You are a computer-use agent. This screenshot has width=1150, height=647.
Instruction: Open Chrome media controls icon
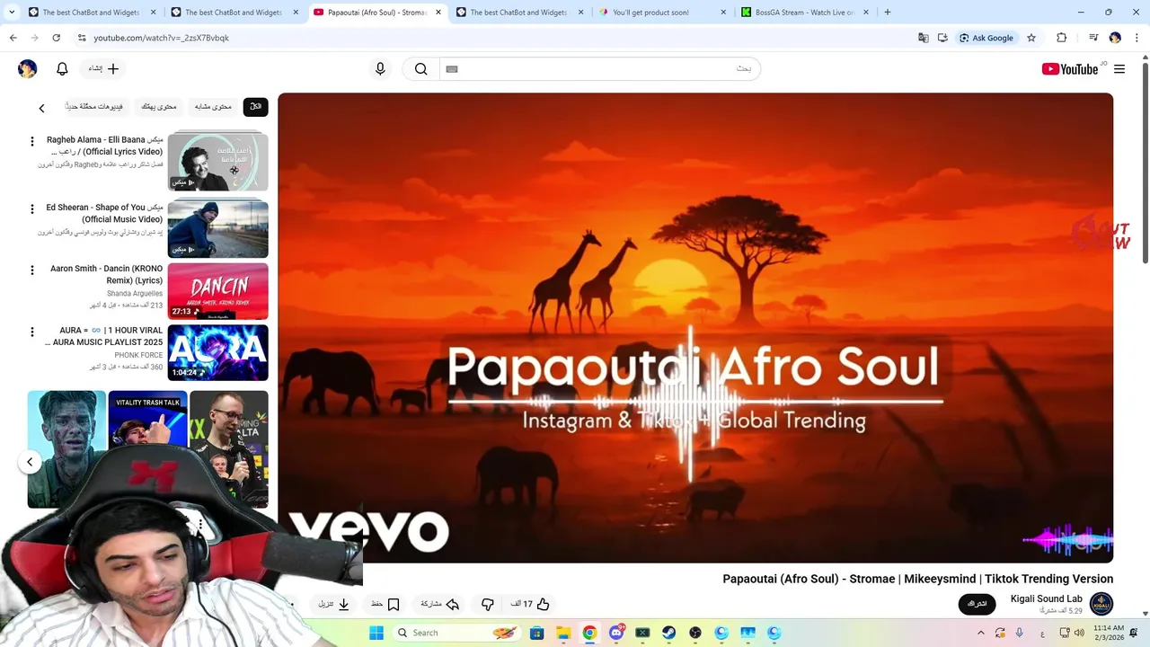(1093, 38)
